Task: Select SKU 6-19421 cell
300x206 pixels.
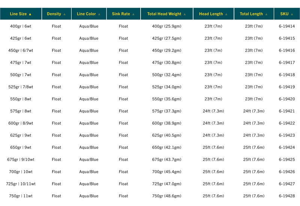Action: coord(287,111)
